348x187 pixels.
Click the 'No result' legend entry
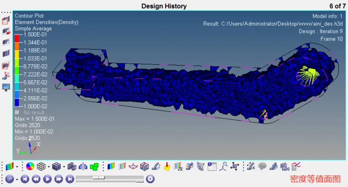point(30,112)
